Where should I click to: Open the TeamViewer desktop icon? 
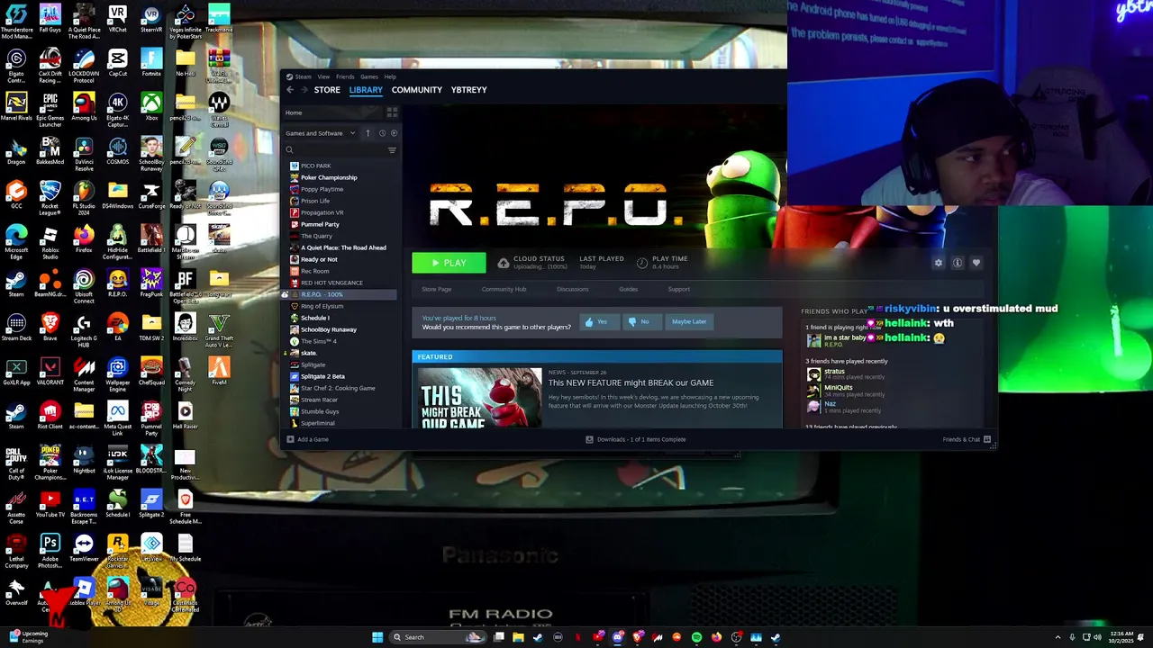tap(84, 547)
